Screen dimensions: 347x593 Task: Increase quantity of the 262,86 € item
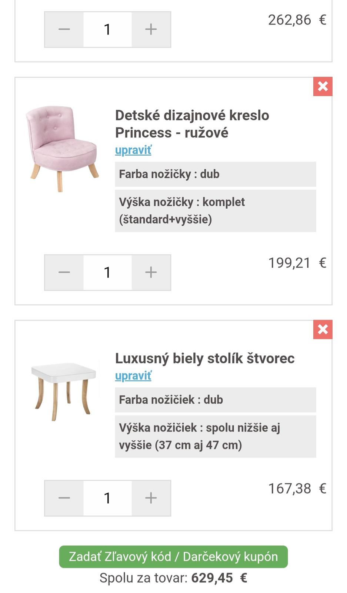coord(151,29)
